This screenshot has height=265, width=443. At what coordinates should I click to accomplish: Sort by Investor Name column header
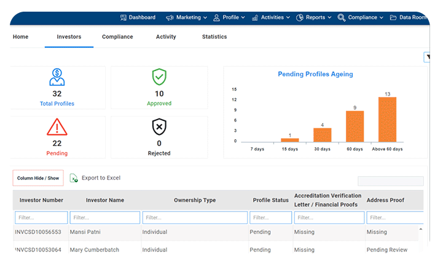[105, 200]
